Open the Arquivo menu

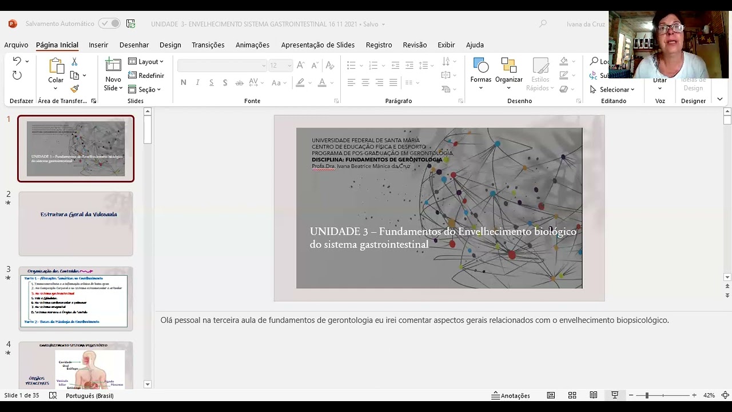click(x=16, y=45)
